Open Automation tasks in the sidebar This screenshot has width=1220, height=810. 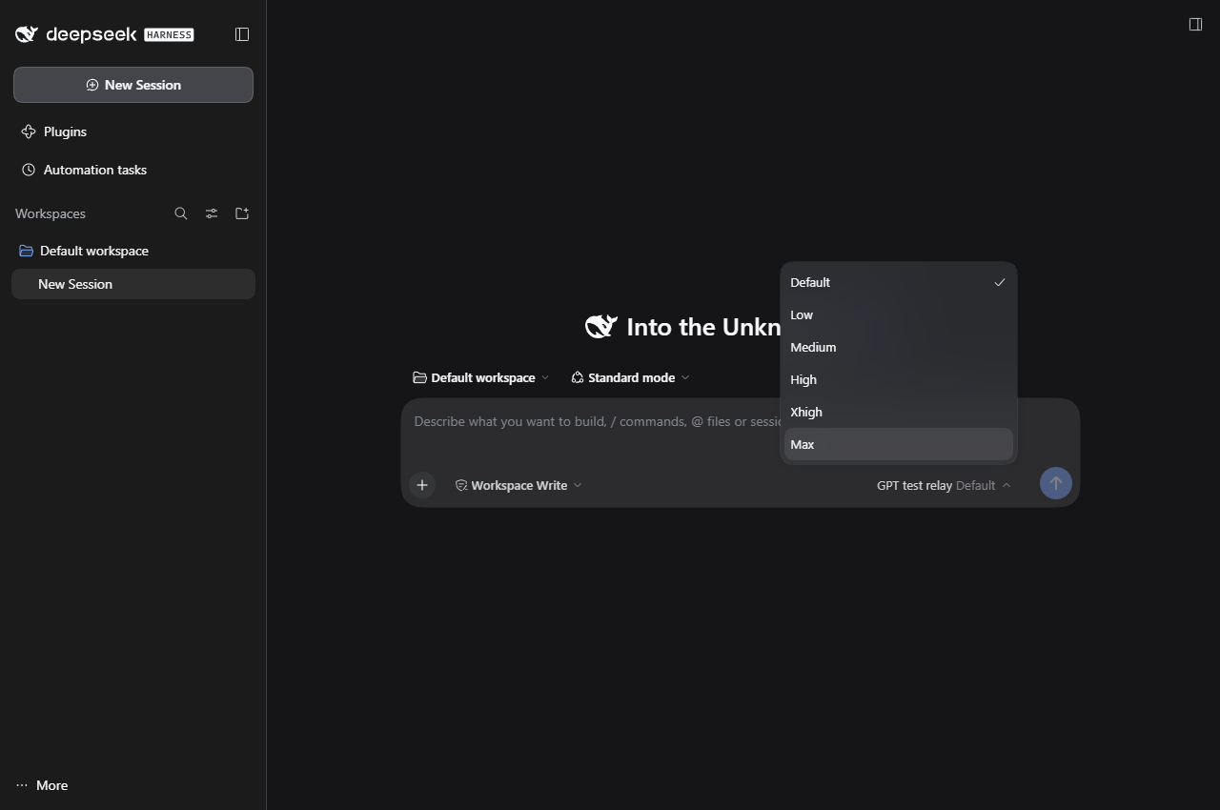coord(133,170)
